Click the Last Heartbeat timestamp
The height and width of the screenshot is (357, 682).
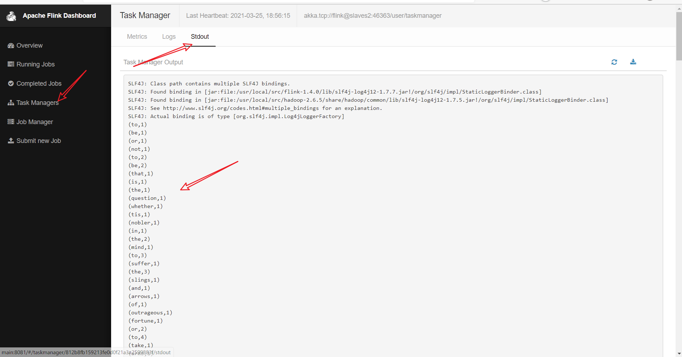pyautogui.click(x=238, y=16)
